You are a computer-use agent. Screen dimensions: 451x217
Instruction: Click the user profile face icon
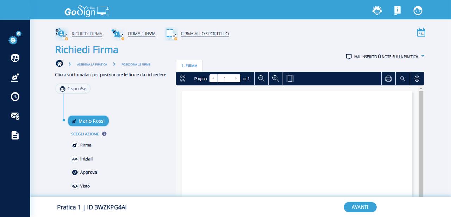pos(418,11)
